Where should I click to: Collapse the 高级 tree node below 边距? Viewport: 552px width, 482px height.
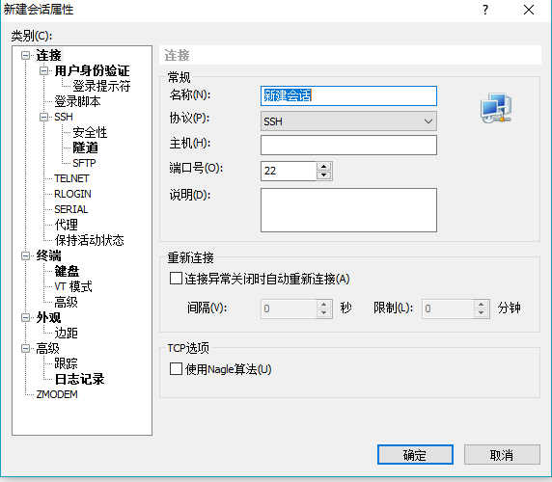(x=25, y=348)
